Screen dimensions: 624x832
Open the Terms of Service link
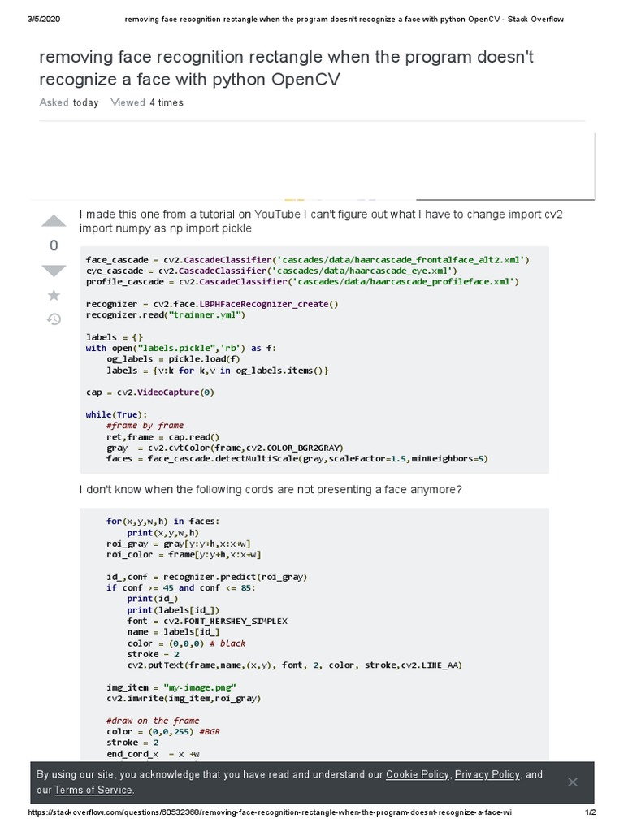coord(93,790)
